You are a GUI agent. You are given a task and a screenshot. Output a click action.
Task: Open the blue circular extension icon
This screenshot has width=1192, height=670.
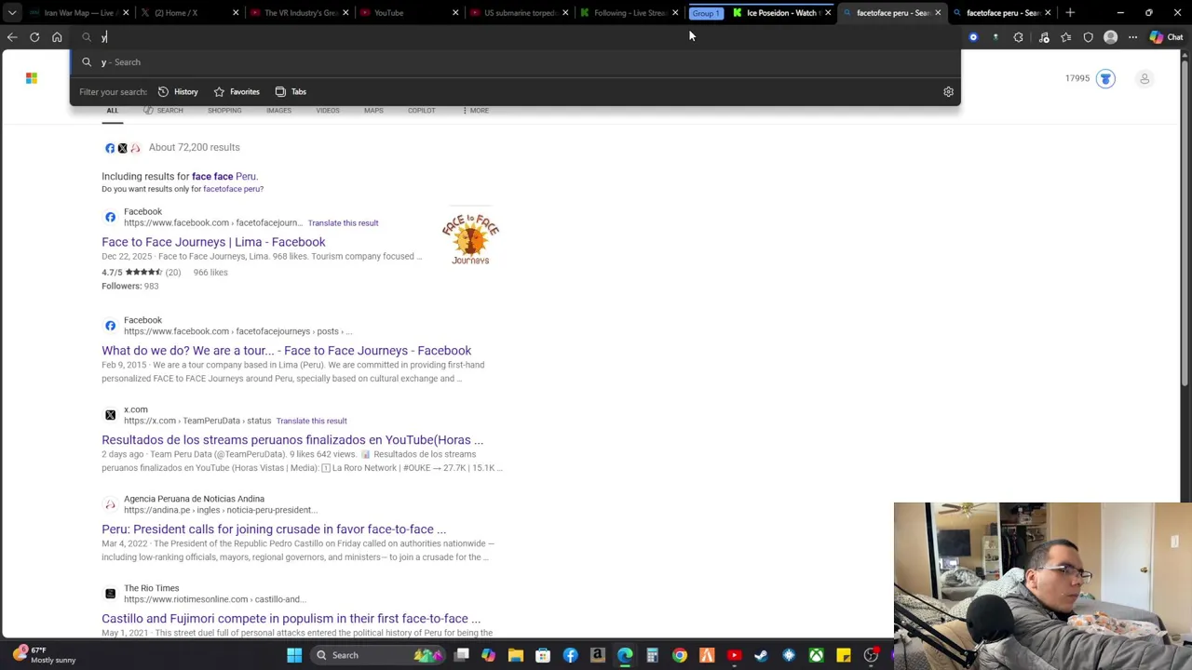[973, 37]
